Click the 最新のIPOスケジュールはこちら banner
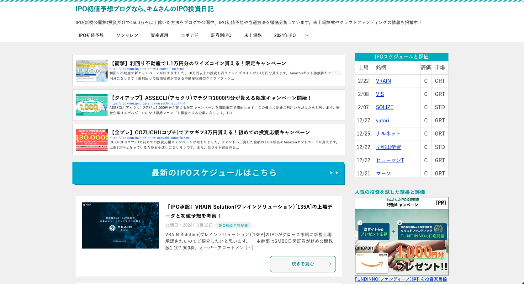This screenshot has width=524, height=284. click(x=209, y=173)
